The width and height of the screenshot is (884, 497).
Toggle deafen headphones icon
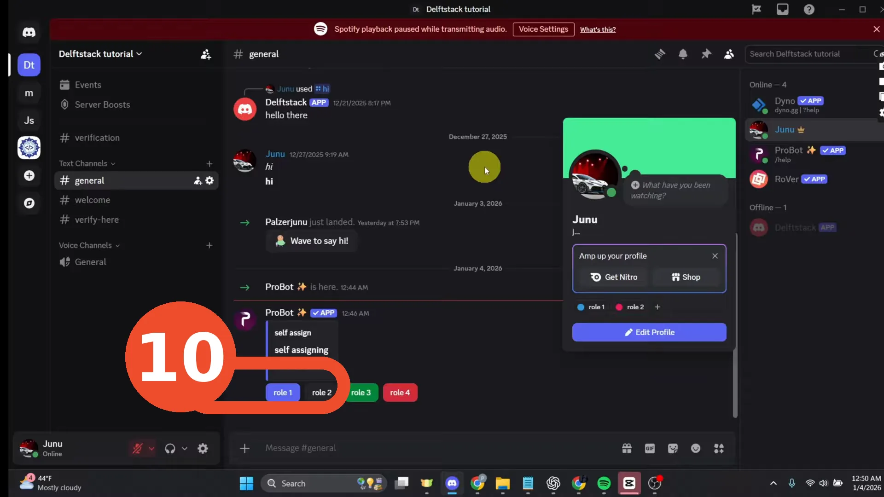pyautogui.click(x=170, y=448)
